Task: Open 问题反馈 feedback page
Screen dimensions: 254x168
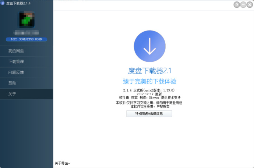Action: 27,72
